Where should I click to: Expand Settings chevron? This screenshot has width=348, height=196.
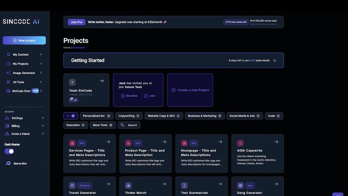tap(43, 118)
